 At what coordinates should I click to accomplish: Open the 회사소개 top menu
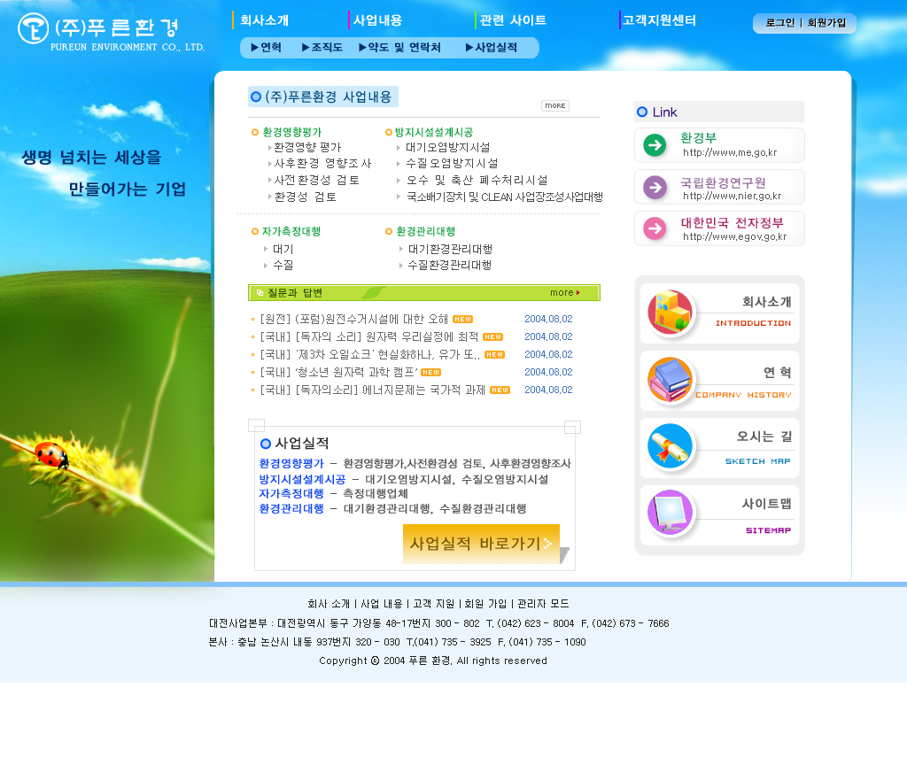264,20
